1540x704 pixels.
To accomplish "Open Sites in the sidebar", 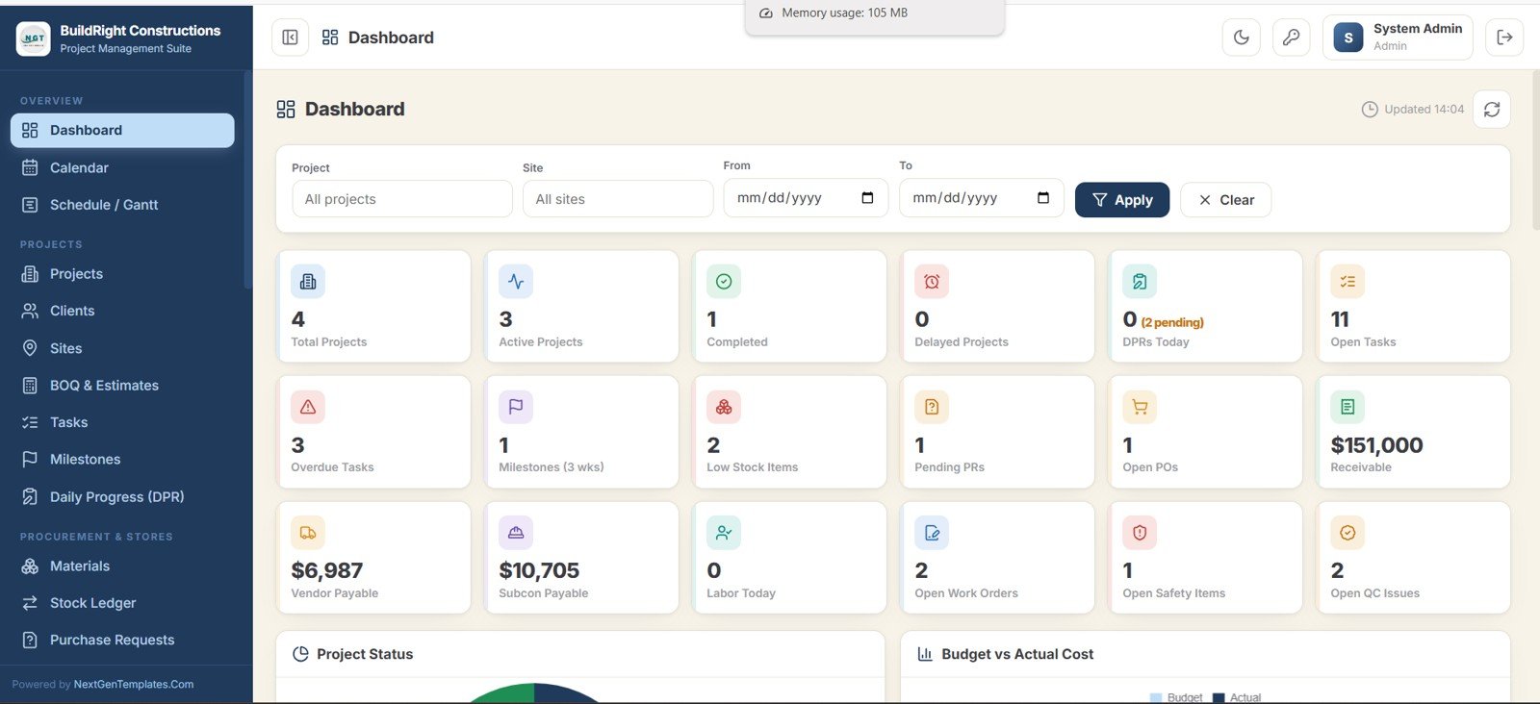I will click(x=122, y=348).
